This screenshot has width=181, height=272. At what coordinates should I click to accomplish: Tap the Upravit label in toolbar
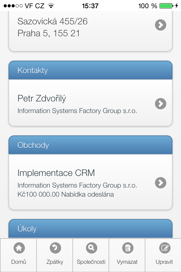pyautogui.click(x=164, y=262)
